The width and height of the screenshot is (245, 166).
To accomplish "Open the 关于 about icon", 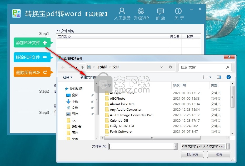I will pos(179,14).
